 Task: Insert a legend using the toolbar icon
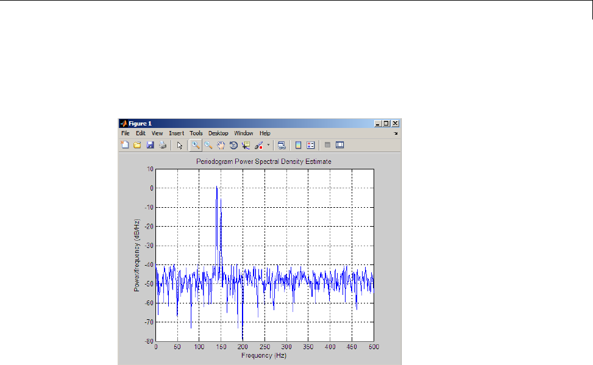[310, 145]
